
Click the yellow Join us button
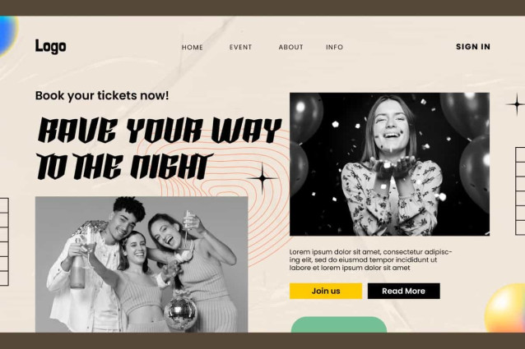[326, 291]
